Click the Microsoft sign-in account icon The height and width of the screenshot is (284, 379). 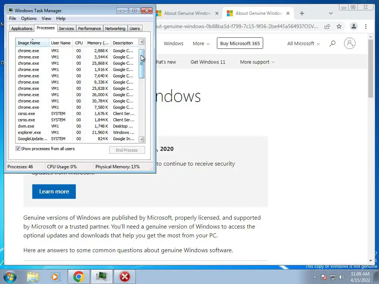tap(349, 43)
